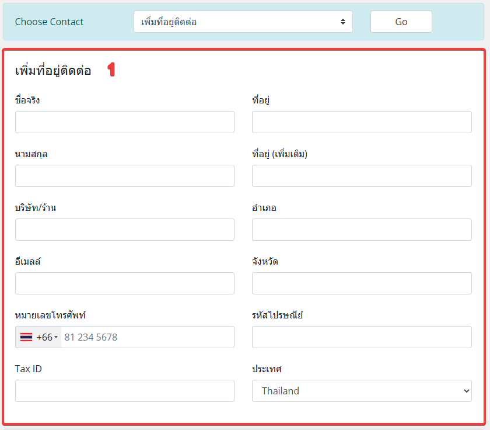Click the จังหวัด input field

click(x=362, y=283)
